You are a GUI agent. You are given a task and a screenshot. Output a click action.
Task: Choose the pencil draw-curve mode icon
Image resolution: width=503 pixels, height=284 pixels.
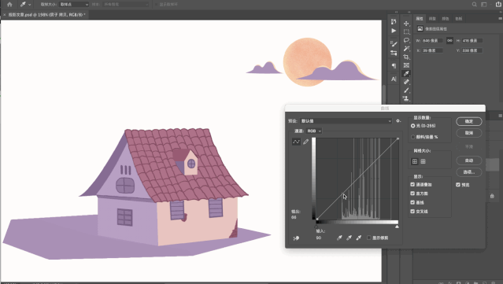point(305,142)
